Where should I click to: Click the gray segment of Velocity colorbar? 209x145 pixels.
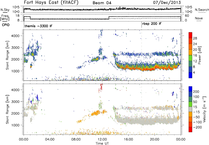click(190, 109)
